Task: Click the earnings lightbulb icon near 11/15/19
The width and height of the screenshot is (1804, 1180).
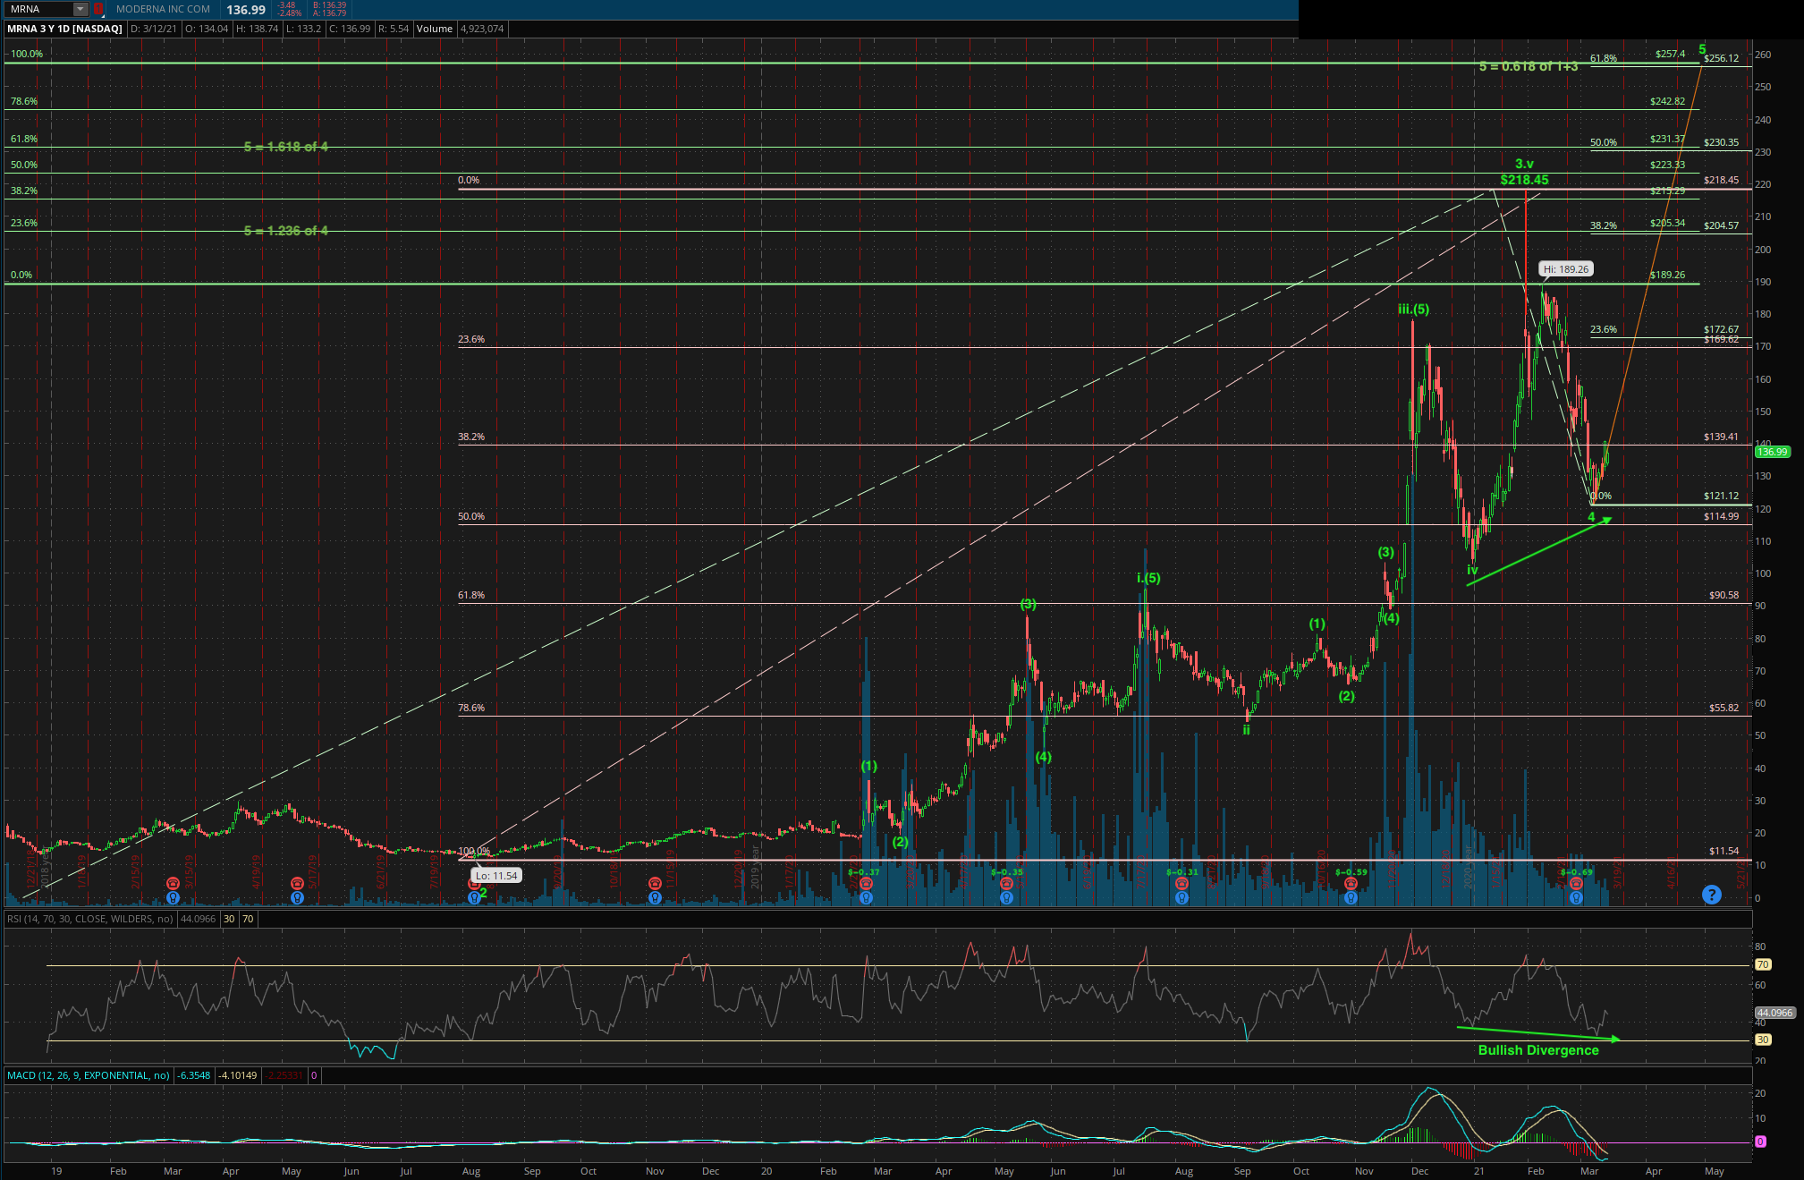Action: tap(655, 896)
